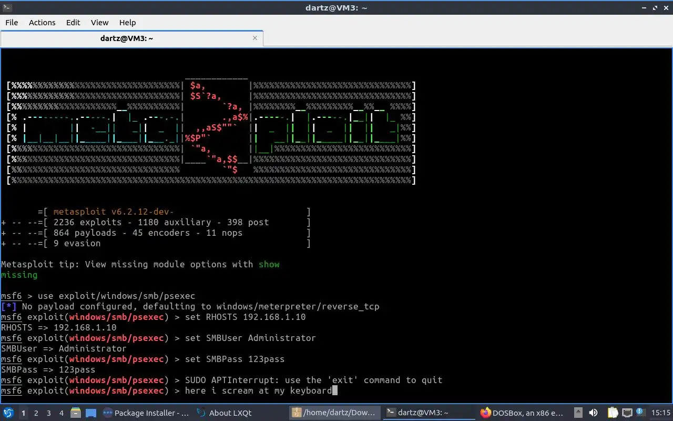Viewport: 673px width, 421px height.
Task: Click the 'set RHOSTS 192.168.1.10' command
Action: point(245,317)
